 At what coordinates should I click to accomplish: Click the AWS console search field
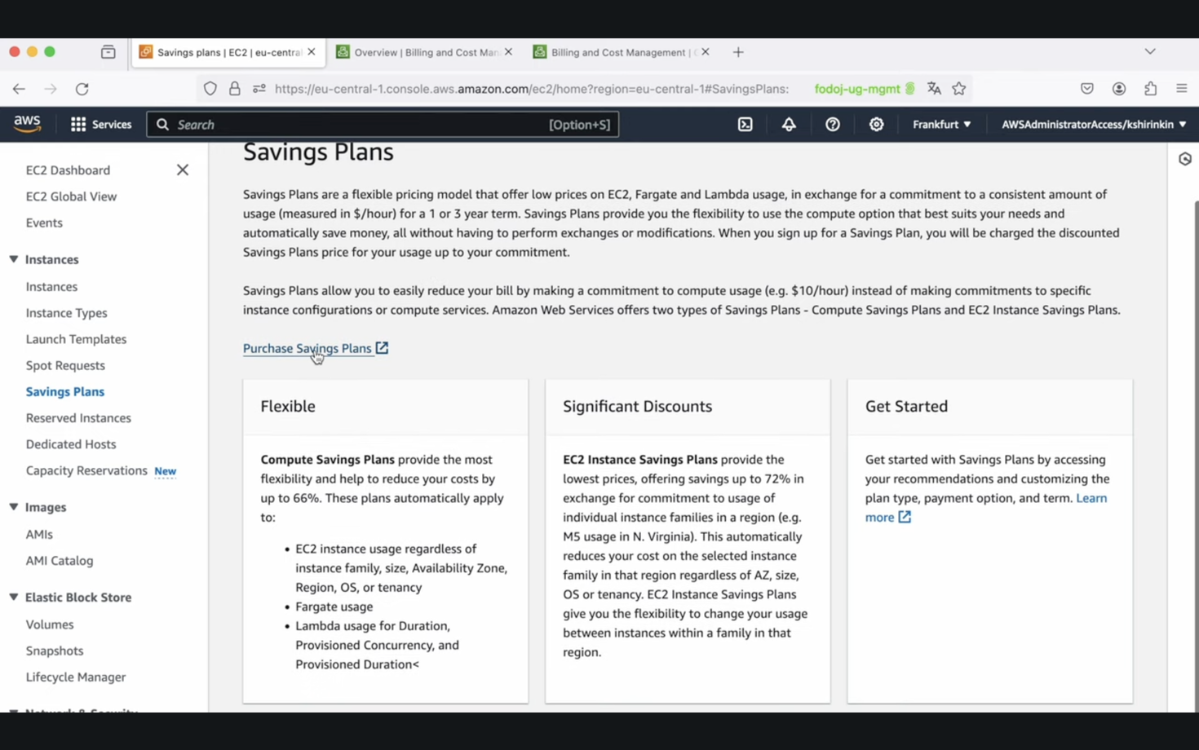coord(383,125)
